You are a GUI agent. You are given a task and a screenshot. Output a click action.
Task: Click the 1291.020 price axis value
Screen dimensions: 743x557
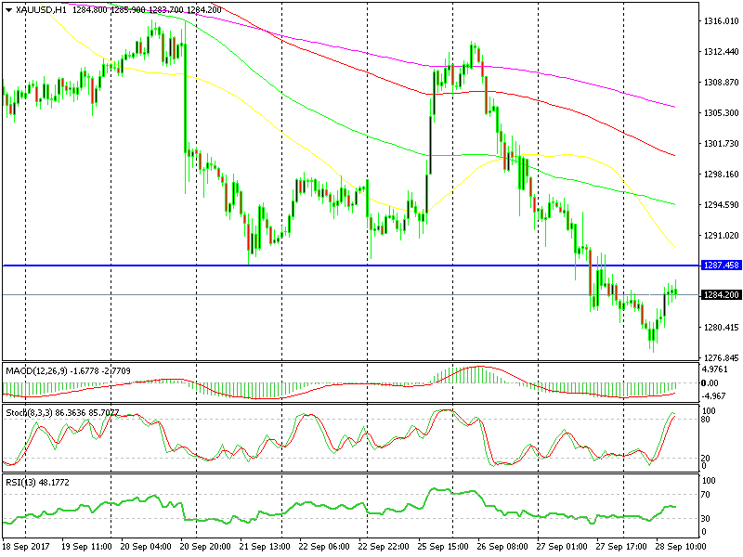pyautogui.click(x=722, y=236)
